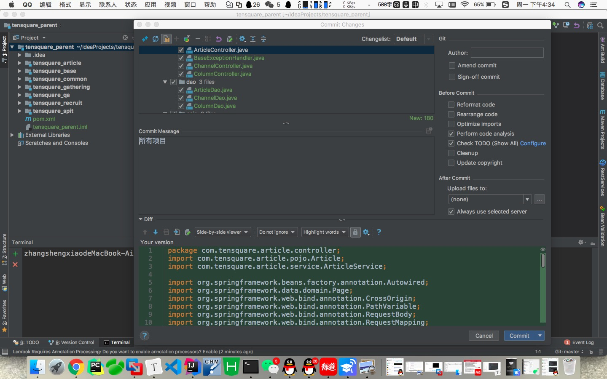Close terminal session with red X
The image size is (607, 379).
(x=15, y=264)
